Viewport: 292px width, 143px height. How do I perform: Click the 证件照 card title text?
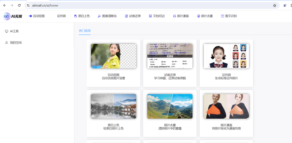(x=226, y=75)
